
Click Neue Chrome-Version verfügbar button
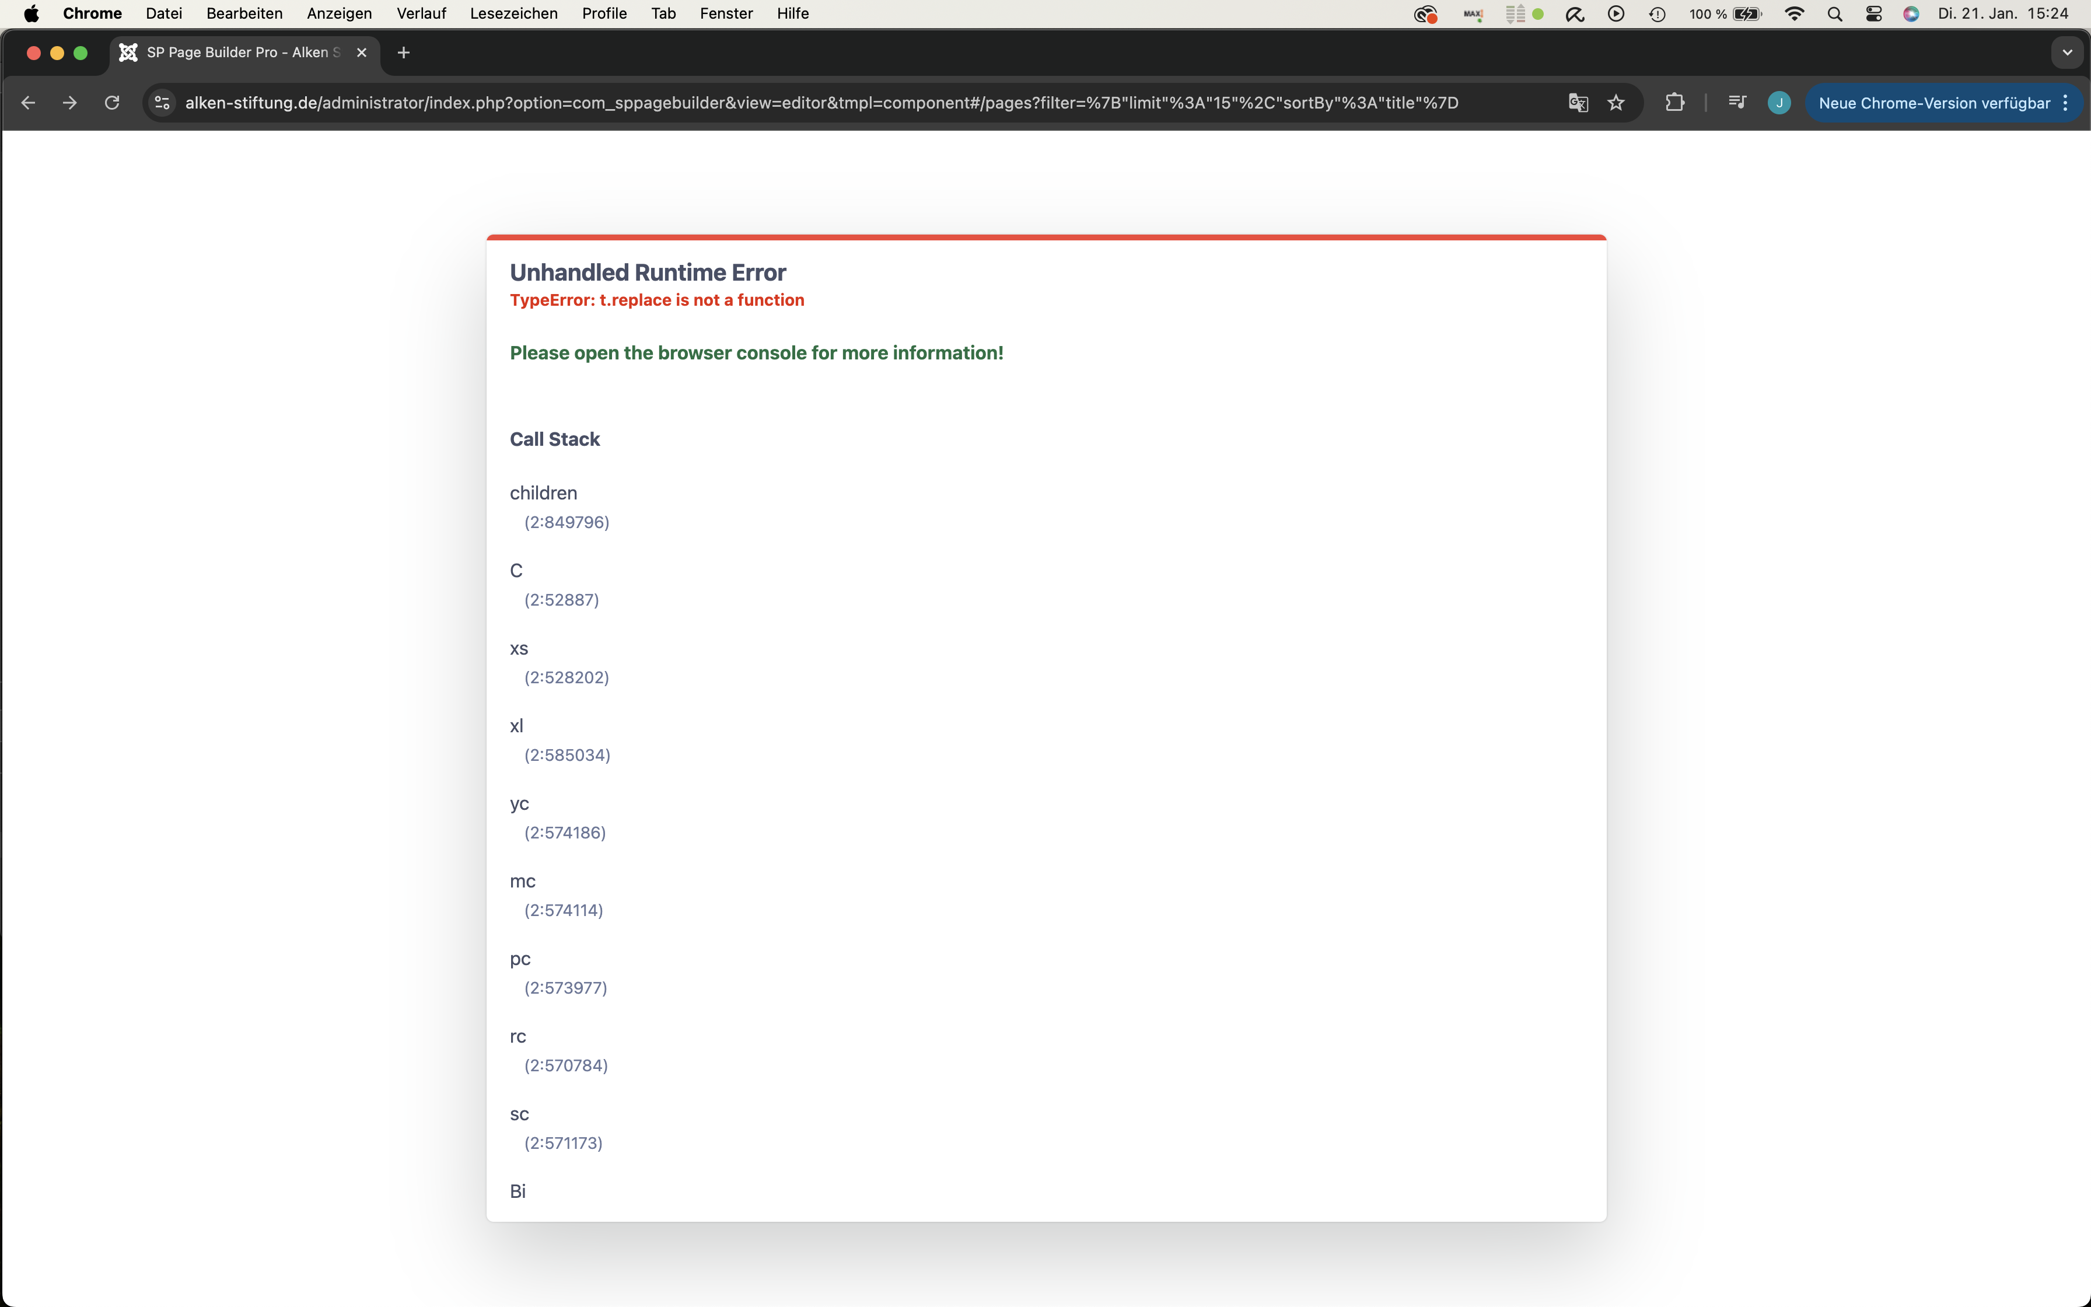[1933, 103]
